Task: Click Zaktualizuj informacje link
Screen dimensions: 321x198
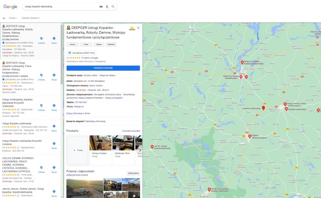Action: (95, 121)
